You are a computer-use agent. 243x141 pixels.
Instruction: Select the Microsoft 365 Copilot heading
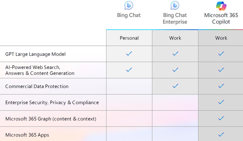[221, 18]
